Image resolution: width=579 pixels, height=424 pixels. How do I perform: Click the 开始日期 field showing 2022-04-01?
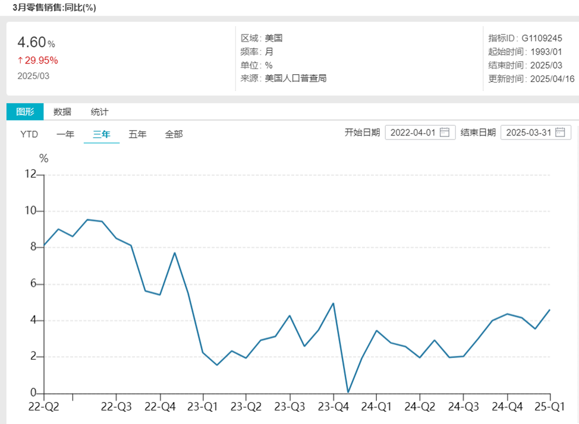coord(414,132)
